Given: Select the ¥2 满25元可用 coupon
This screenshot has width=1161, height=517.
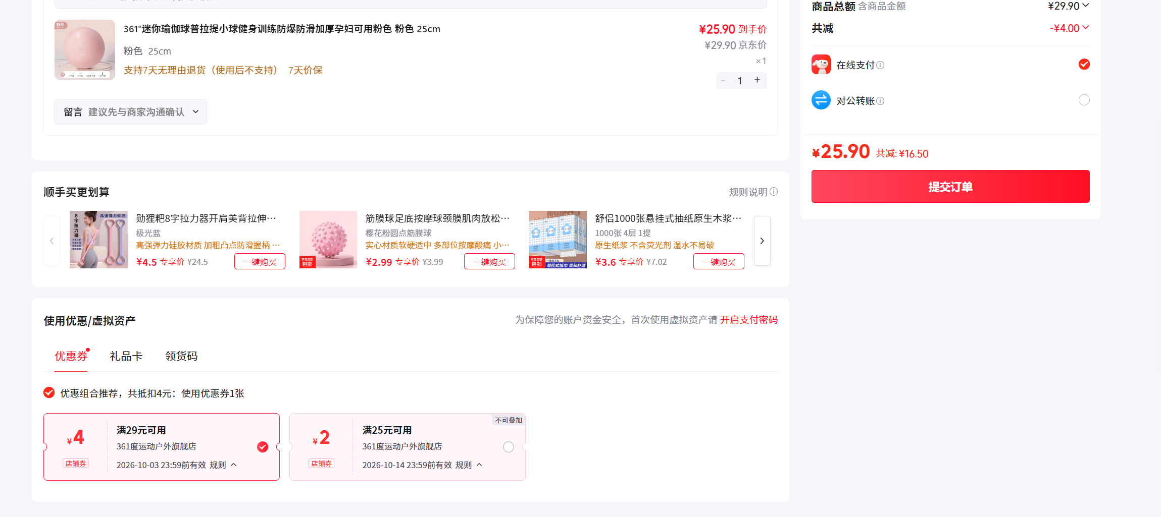Looking at the screenshot, I should tap(509, 447).
